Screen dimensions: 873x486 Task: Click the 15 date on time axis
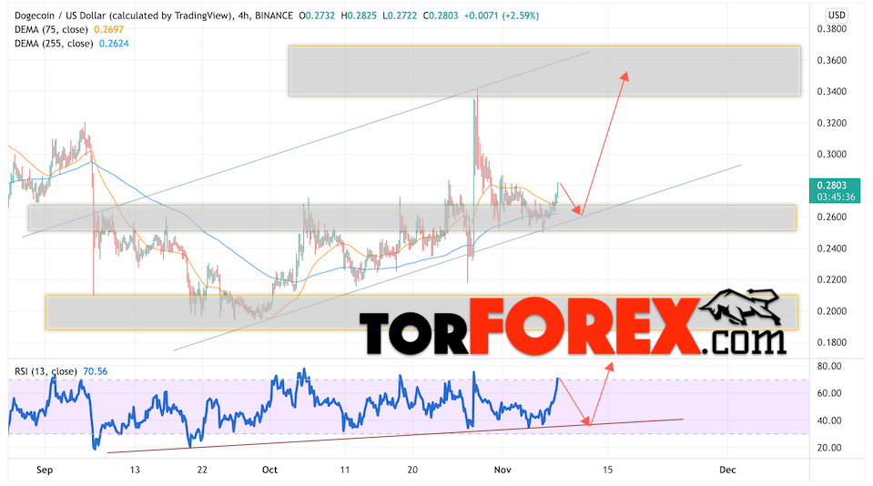(607, 470)
